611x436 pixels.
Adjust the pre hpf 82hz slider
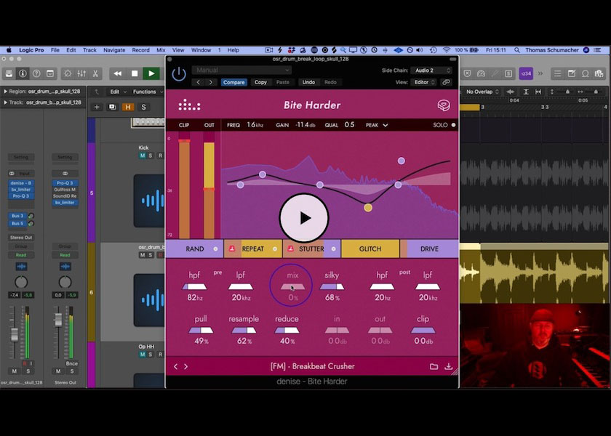click(x=194, y=287)
